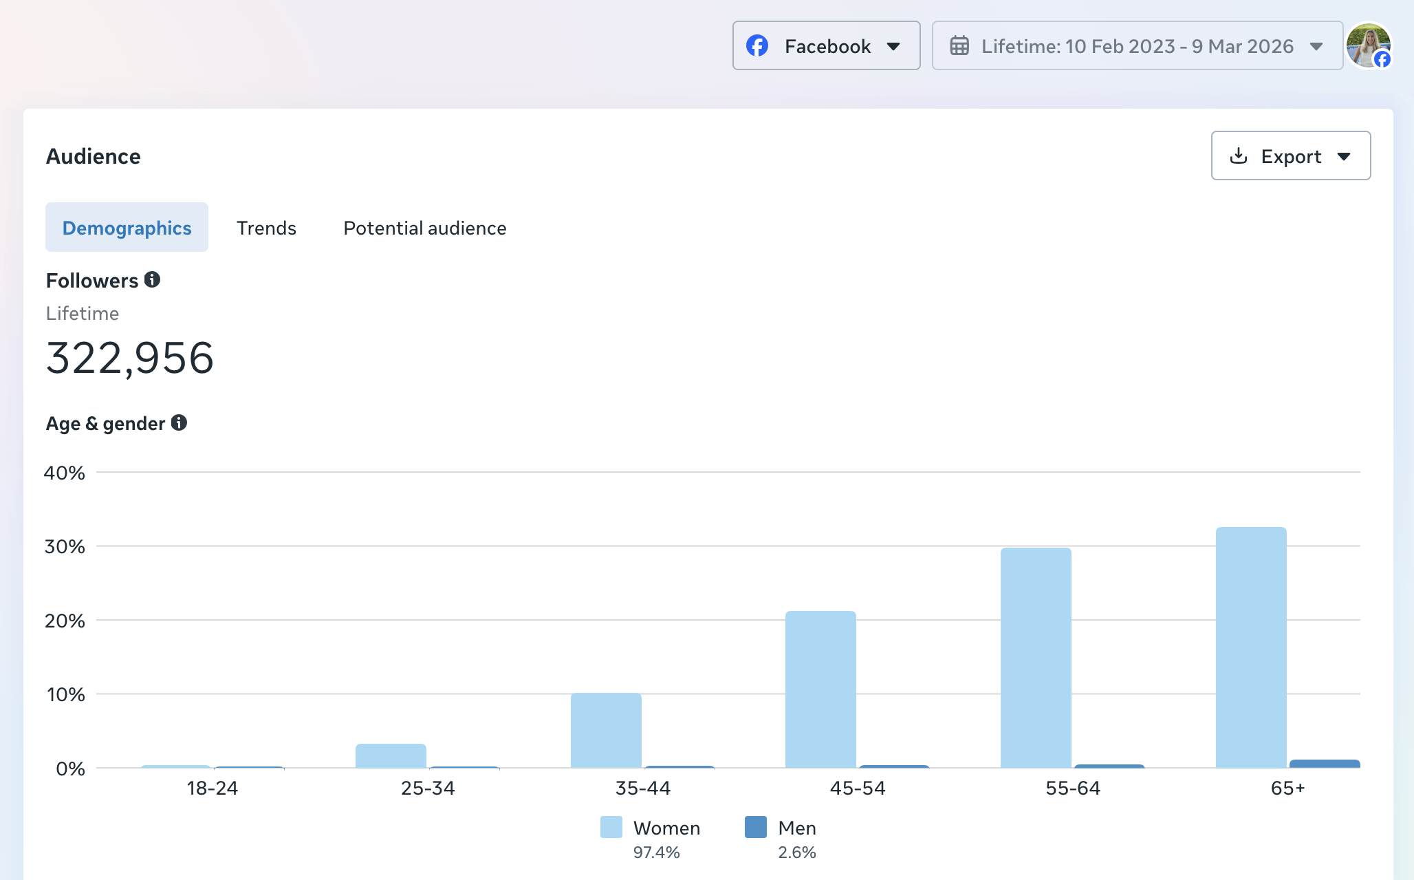Toggle the Demographics view on
Screen dimensions: 1414x880
click(127, 227)
